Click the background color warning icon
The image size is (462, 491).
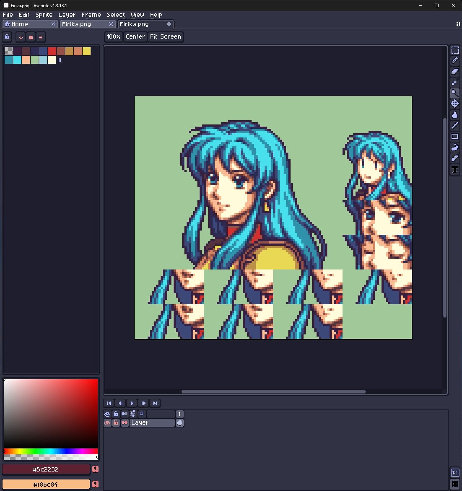[x=95, y=484]
